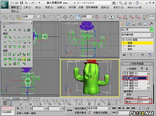Open the 修改器 menu

(72, 7)
